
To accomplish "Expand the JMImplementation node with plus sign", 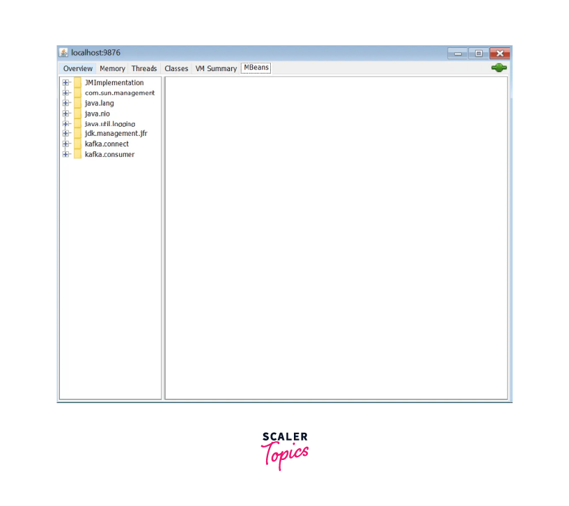I will click(65, 83).
